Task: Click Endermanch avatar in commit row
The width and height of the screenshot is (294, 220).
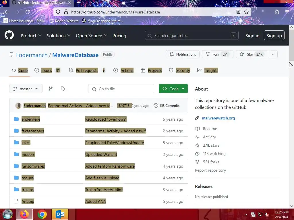Action: click(x=18, y=106)
